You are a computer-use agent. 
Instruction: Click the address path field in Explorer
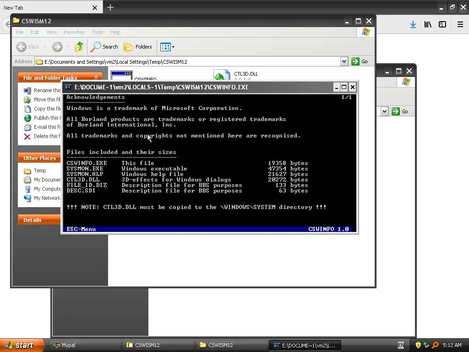pos(188,62)
